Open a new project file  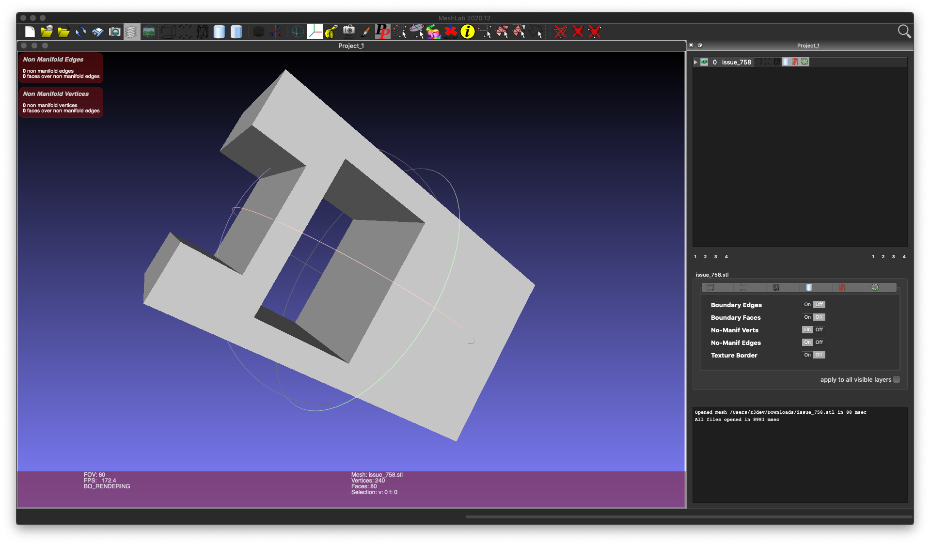[30, 31]
